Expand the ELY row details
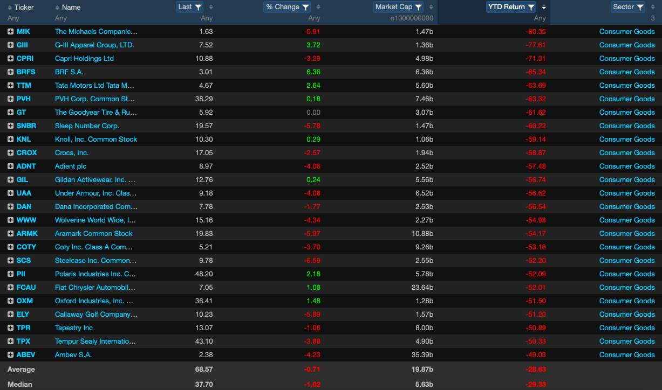 point(10,315)
